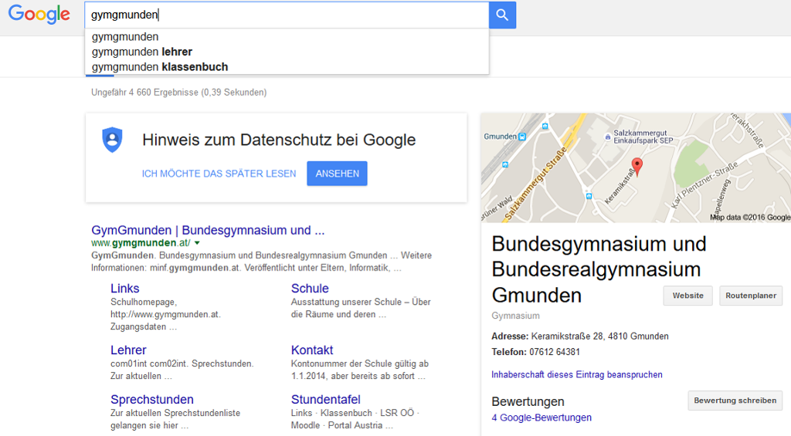Open the Google logo homepage link
791x436 pixels.
click(39, 15)
